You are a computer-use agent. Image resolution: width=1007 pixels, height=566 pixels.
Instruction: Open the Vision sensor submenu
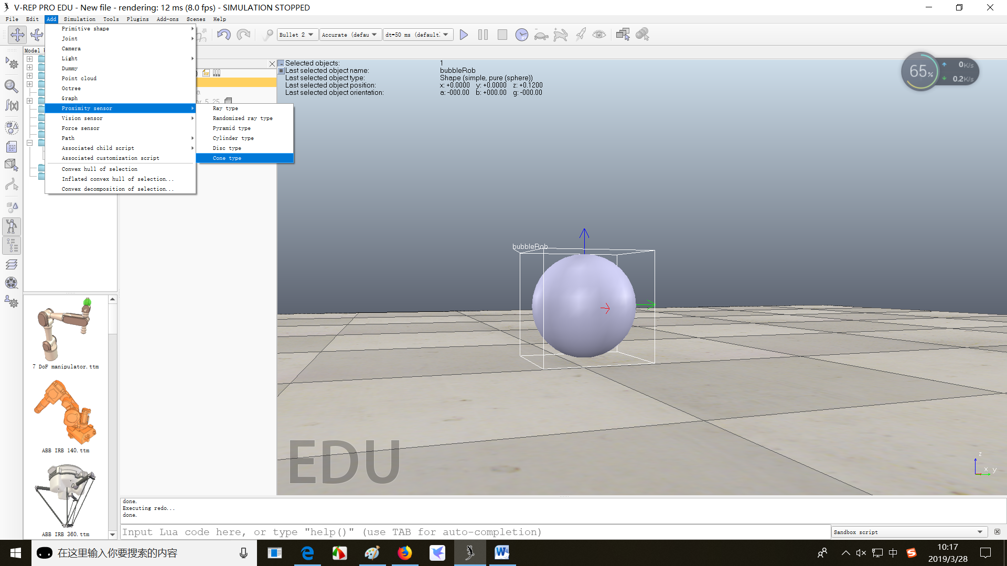coord(82,118)
